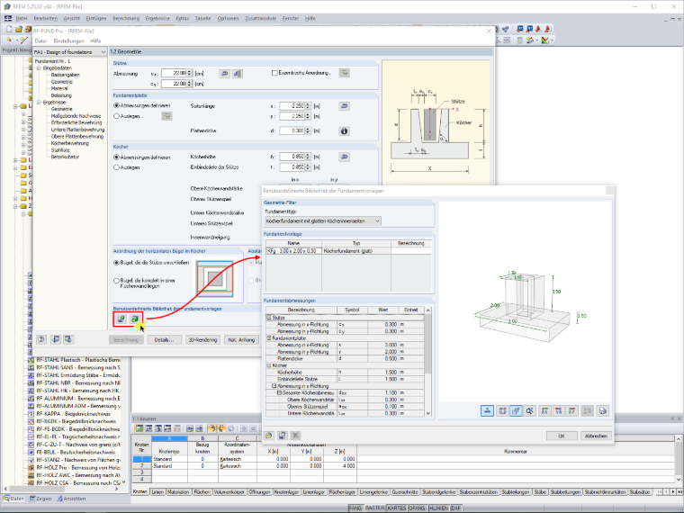Viewport: 684px width, 513px height.
Task: Collapse Fundamentplatte group in dimensions table
Action: pyautogui.click(x=269, y=338)
